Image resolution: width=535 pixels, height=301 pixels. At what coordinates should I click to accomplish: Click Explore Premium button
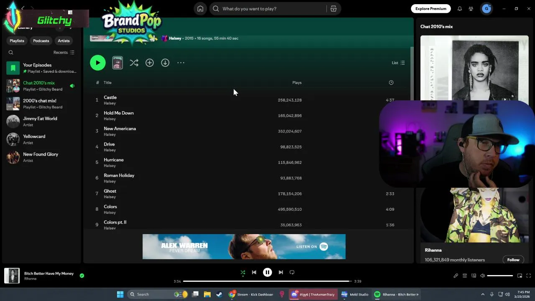431,8
